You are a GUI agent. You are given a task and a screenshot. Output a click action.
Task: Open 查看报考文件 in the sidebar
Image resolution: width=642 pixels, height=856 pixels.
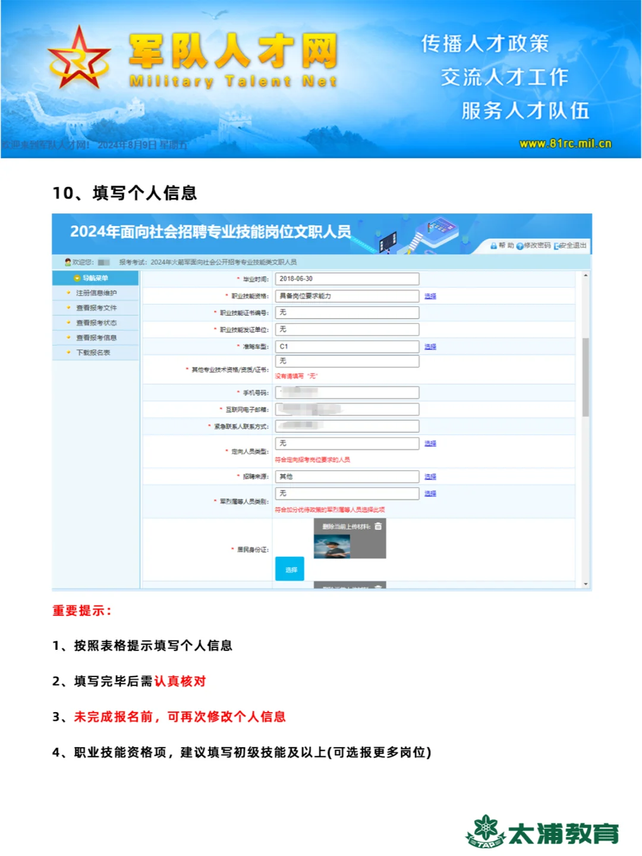coord(96,308)
